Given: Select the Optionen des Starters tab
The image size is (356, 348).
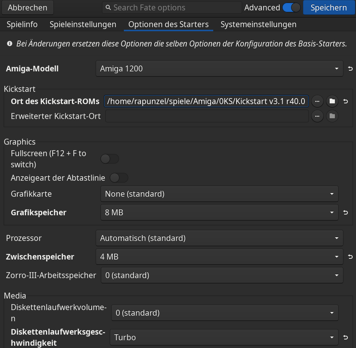Looking at the screenshot, I should (168, 25).
